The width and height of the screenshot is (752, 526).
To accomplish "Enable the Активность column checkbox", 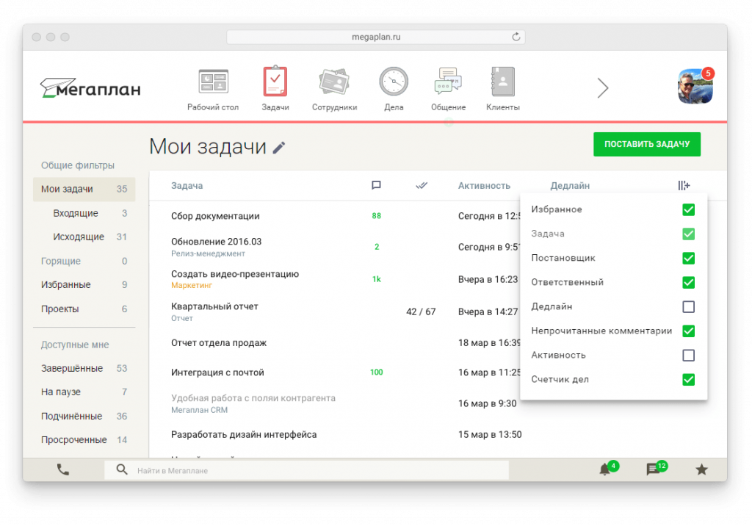I will click(688, 356).
